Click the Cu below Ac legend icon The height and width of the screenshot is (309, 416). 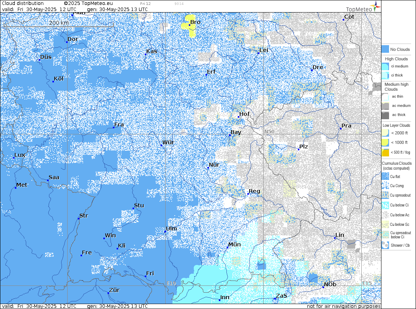pos(385,214)
